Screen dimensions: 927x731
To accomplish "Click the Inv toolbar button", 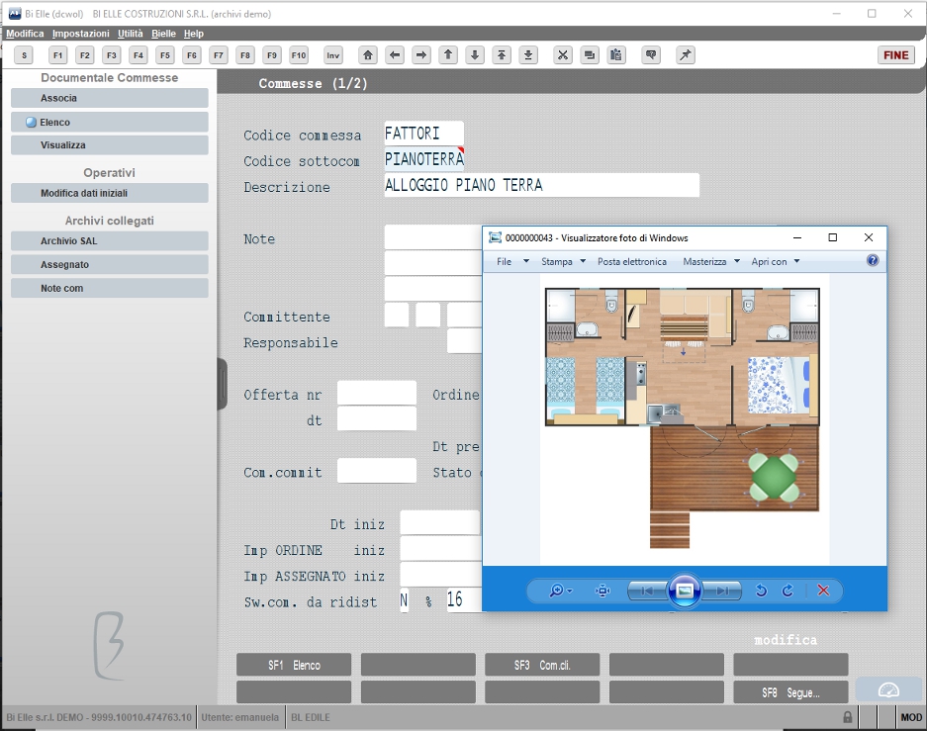I will click(x=332, y=55).
